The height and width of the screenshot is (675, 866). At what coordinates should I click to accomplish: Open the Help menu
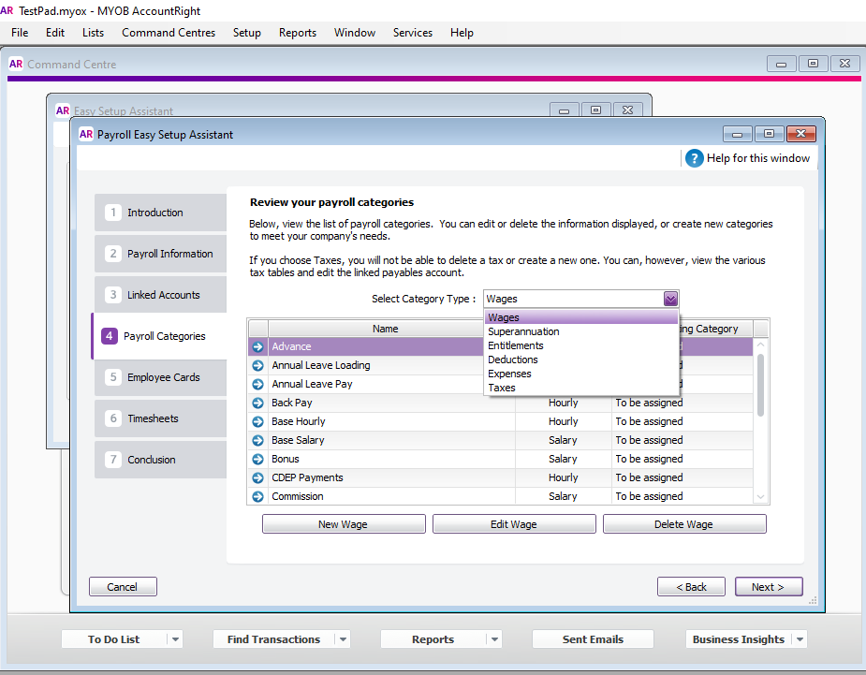pos(462,33)
